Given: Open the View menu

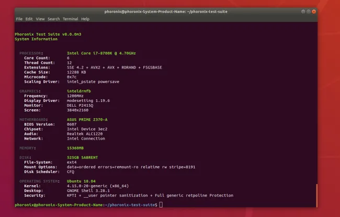Looking at the screenshot, I should [x=40, y=19].
